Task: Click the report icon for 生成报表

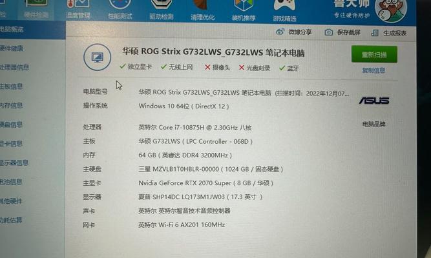Action: [375, 33]
